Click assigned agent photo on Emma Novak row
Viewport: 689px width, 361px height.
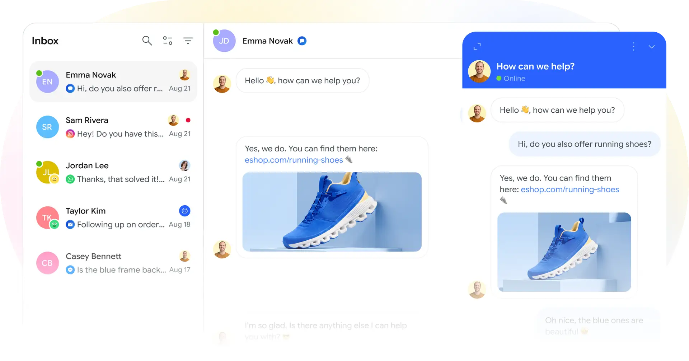[184, 75]
